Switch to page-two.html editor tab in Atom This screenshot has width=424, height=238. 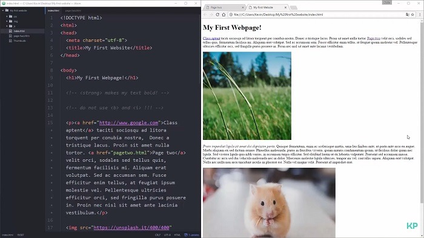73,10
